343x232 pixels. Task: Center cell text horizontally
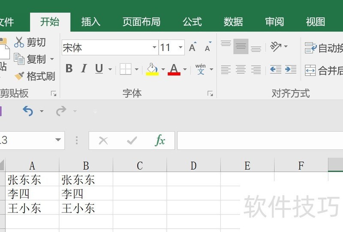pos(241,70)
